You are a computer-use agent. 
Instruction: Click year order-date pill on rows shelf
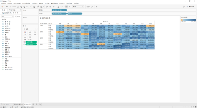(x=59, y=14)
